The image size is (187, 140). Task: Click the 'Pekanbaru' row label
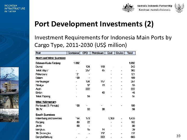point(41,74)
